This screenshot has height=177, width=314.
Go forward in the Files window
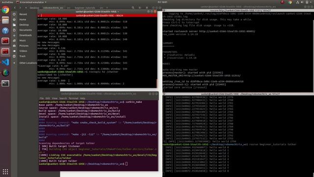[x=20, y=8]
